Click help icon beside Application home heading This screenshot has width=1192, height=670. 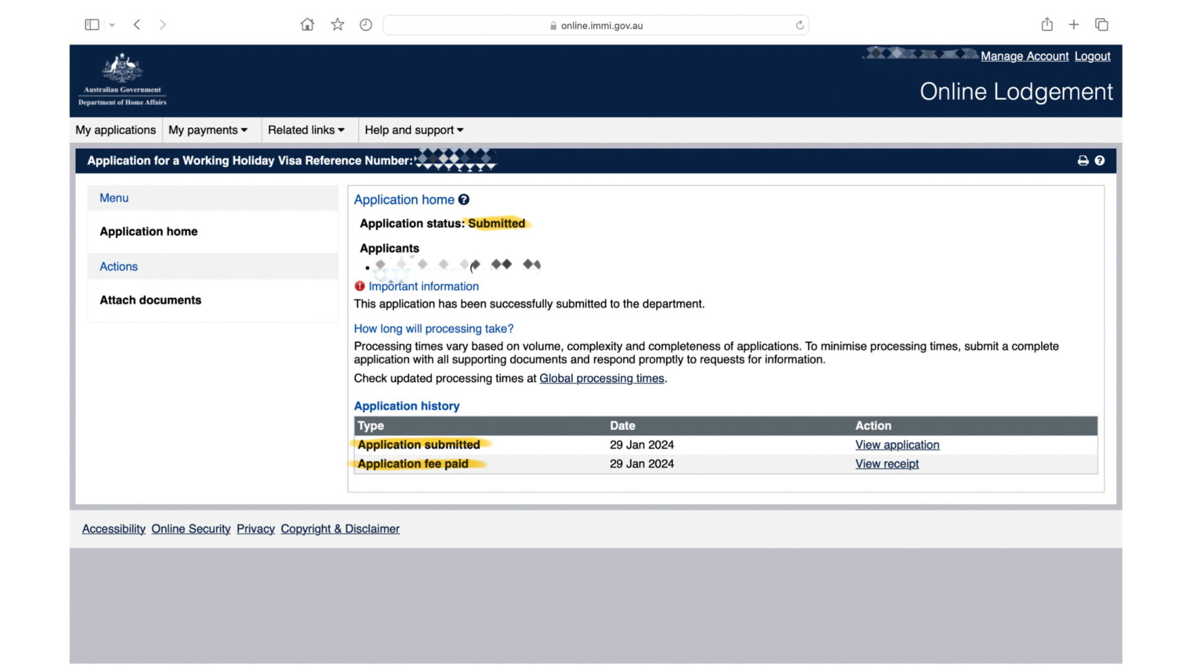click(x=464, y=200)
